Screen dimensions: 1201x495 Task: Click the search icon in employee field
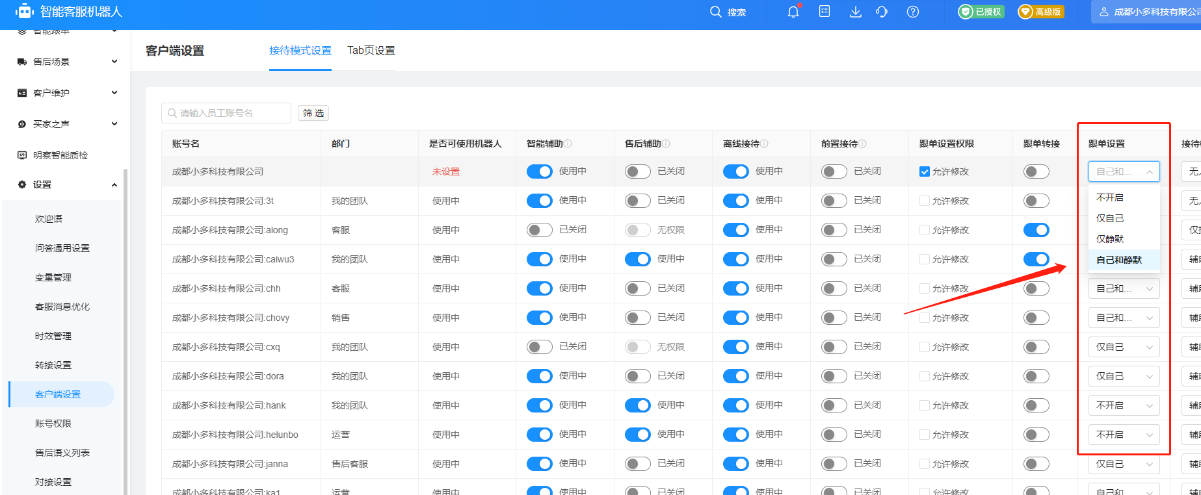coord(172,113)
